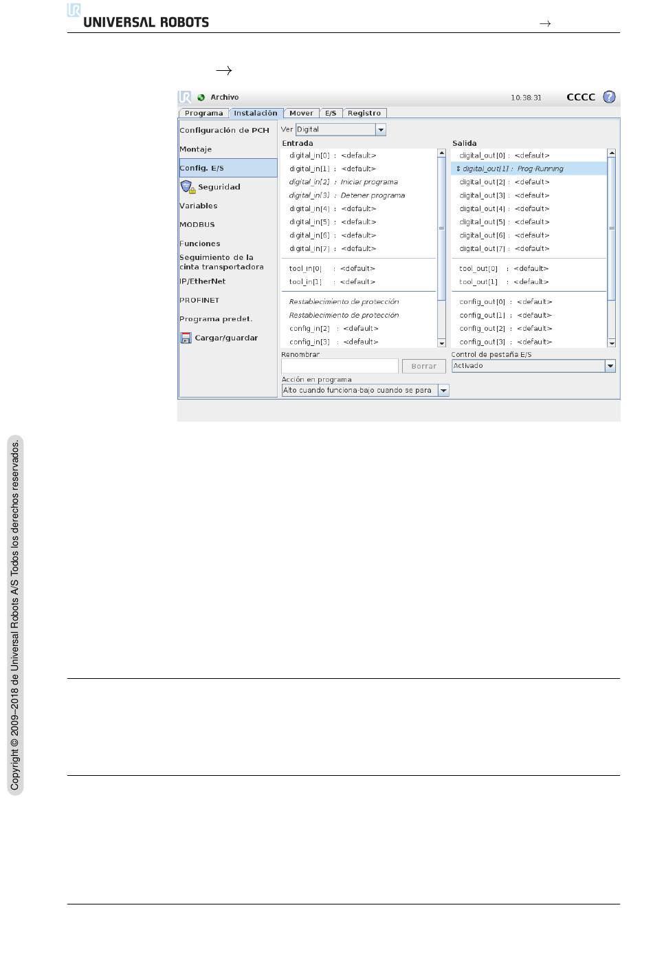Open the MODBUS settings
This screenshot has width=653, height=954.
click(197, 225)
